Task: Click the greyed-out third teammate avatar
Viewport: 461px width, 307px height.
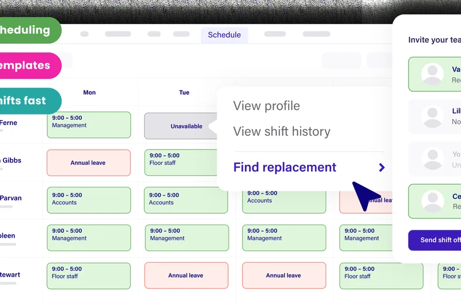Action: click(x=432, y=159)
